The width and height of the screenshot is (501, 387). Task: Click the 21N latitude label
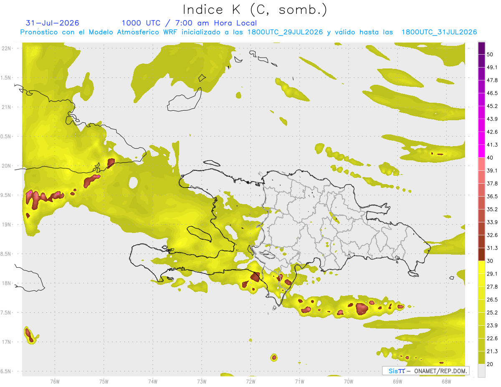(7, 107)
